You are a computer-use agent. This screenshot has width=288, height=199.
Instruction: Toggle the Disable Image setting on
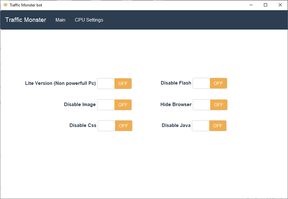click(x=114, y=104)
